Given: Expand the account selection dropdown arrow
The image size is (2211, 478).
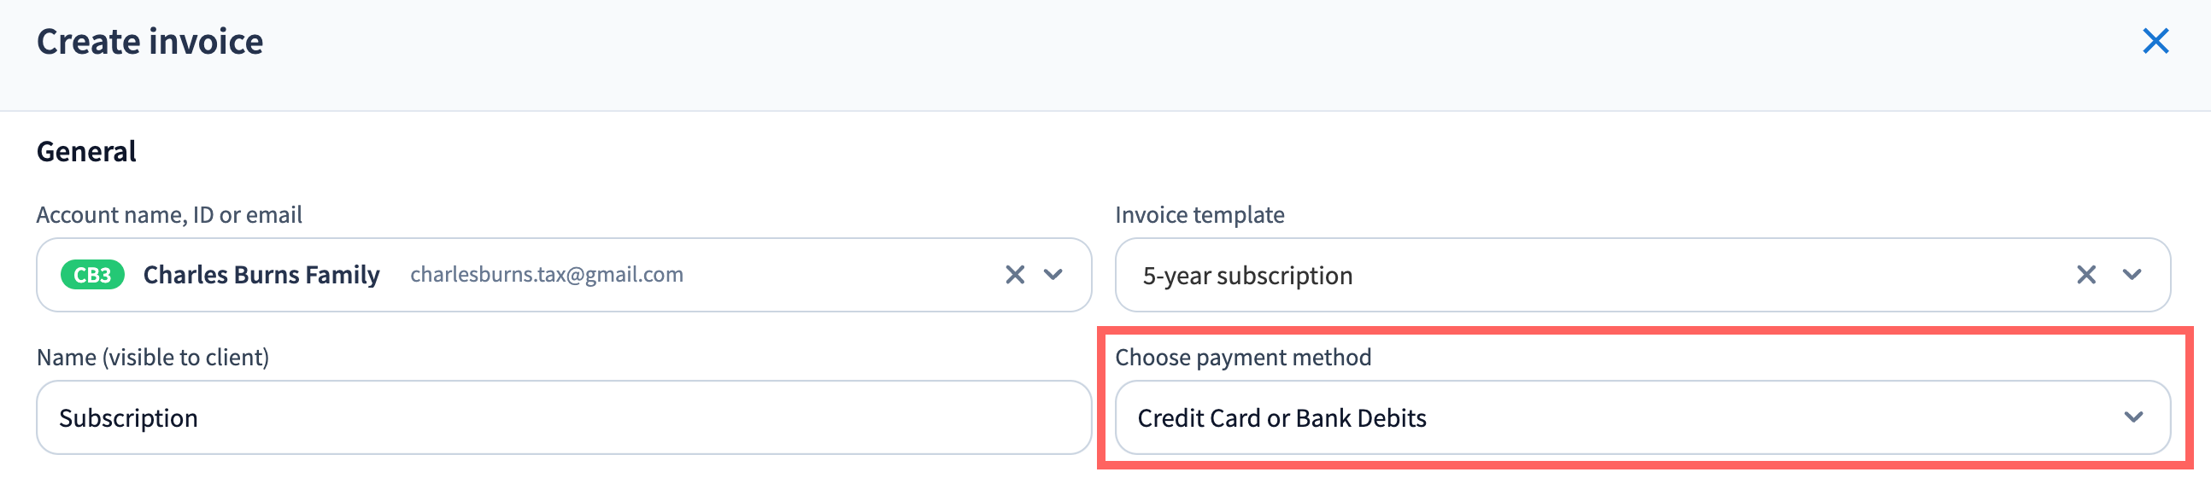Looking at the screenshot, I should tap(1053, 275).
